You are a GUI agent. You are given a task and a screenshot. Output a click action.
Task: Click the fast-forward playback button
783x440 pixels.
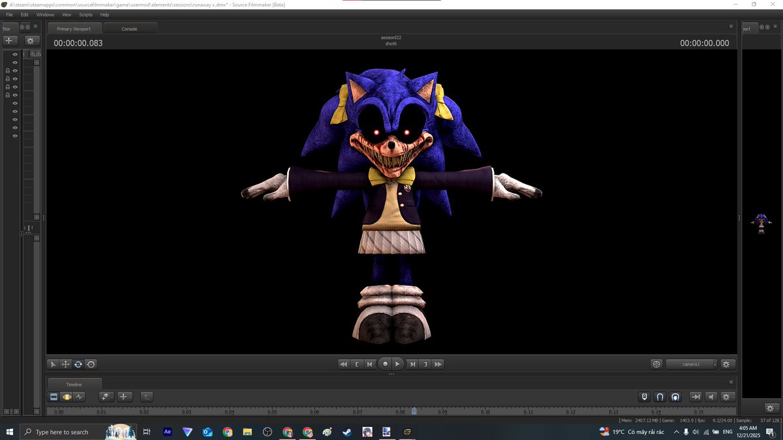(x=438, y=364)
